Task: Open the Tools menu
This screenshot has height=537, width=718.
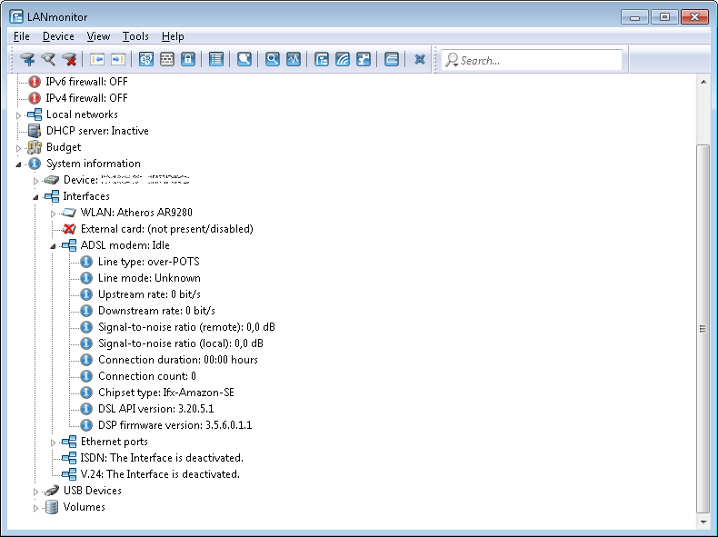Action: click(x=135, y=36)
